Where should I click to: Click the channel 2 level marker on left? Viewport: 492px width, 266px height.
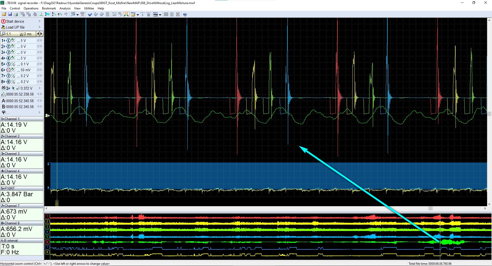click(x=47, y=115)
